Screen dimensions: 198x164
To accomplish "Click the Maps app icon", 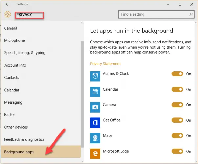I will [x=95, y=138].
